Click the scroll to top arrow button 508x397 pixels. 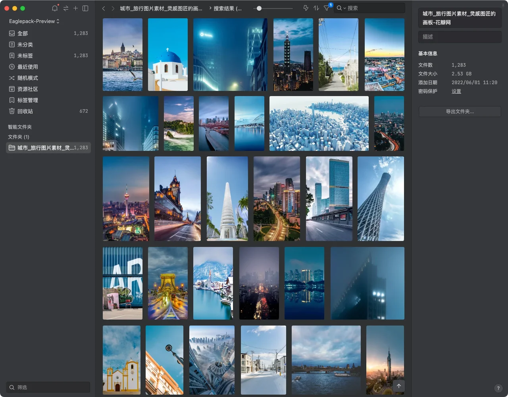(399, 386)
